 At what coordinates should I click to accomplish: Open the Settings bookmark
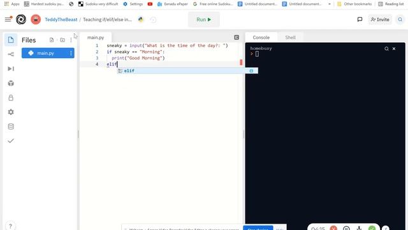click(x=133, y=4)
